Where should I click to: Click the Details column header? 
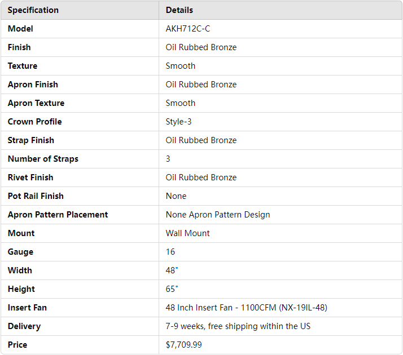(179, 10)
